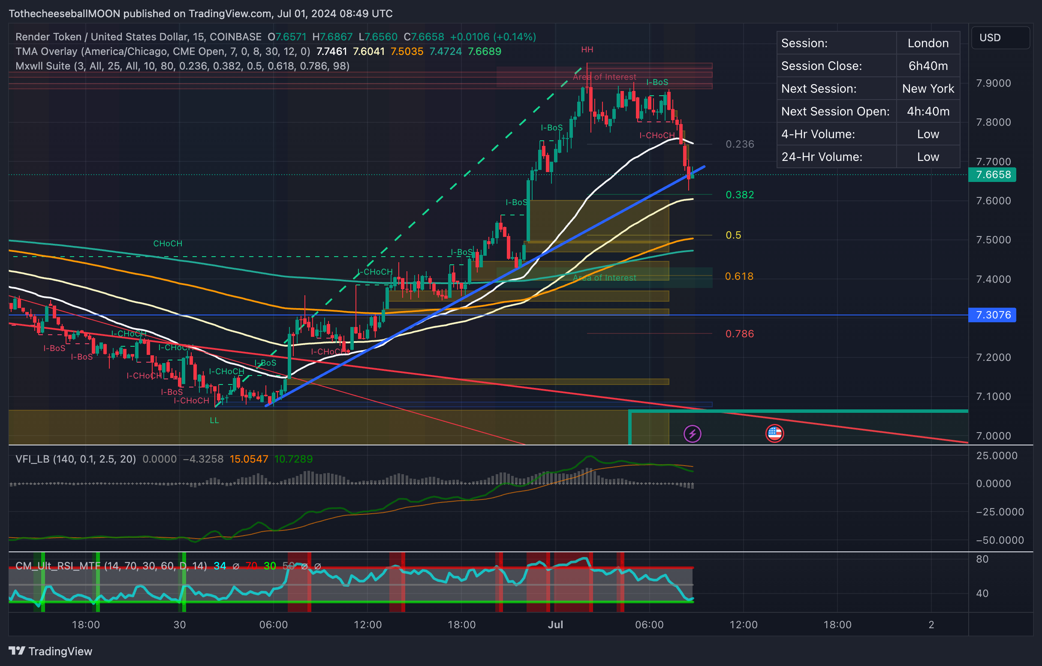This screenshot has width=1042, height=666.
Task: Click the 0.382 Fibonacci level label
Action: 740,195
